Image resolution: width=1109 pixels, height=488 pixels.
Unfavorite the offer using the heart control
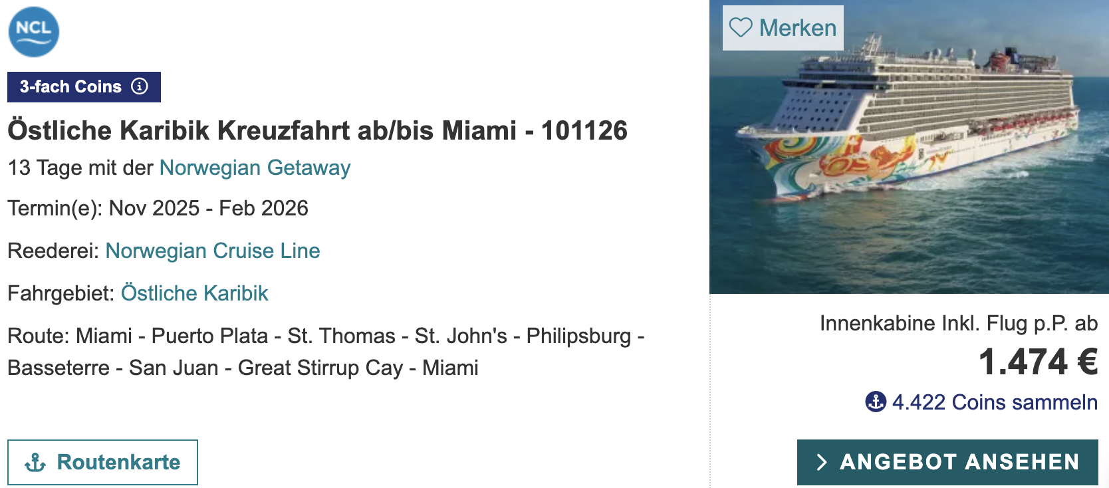pos(740,27)
